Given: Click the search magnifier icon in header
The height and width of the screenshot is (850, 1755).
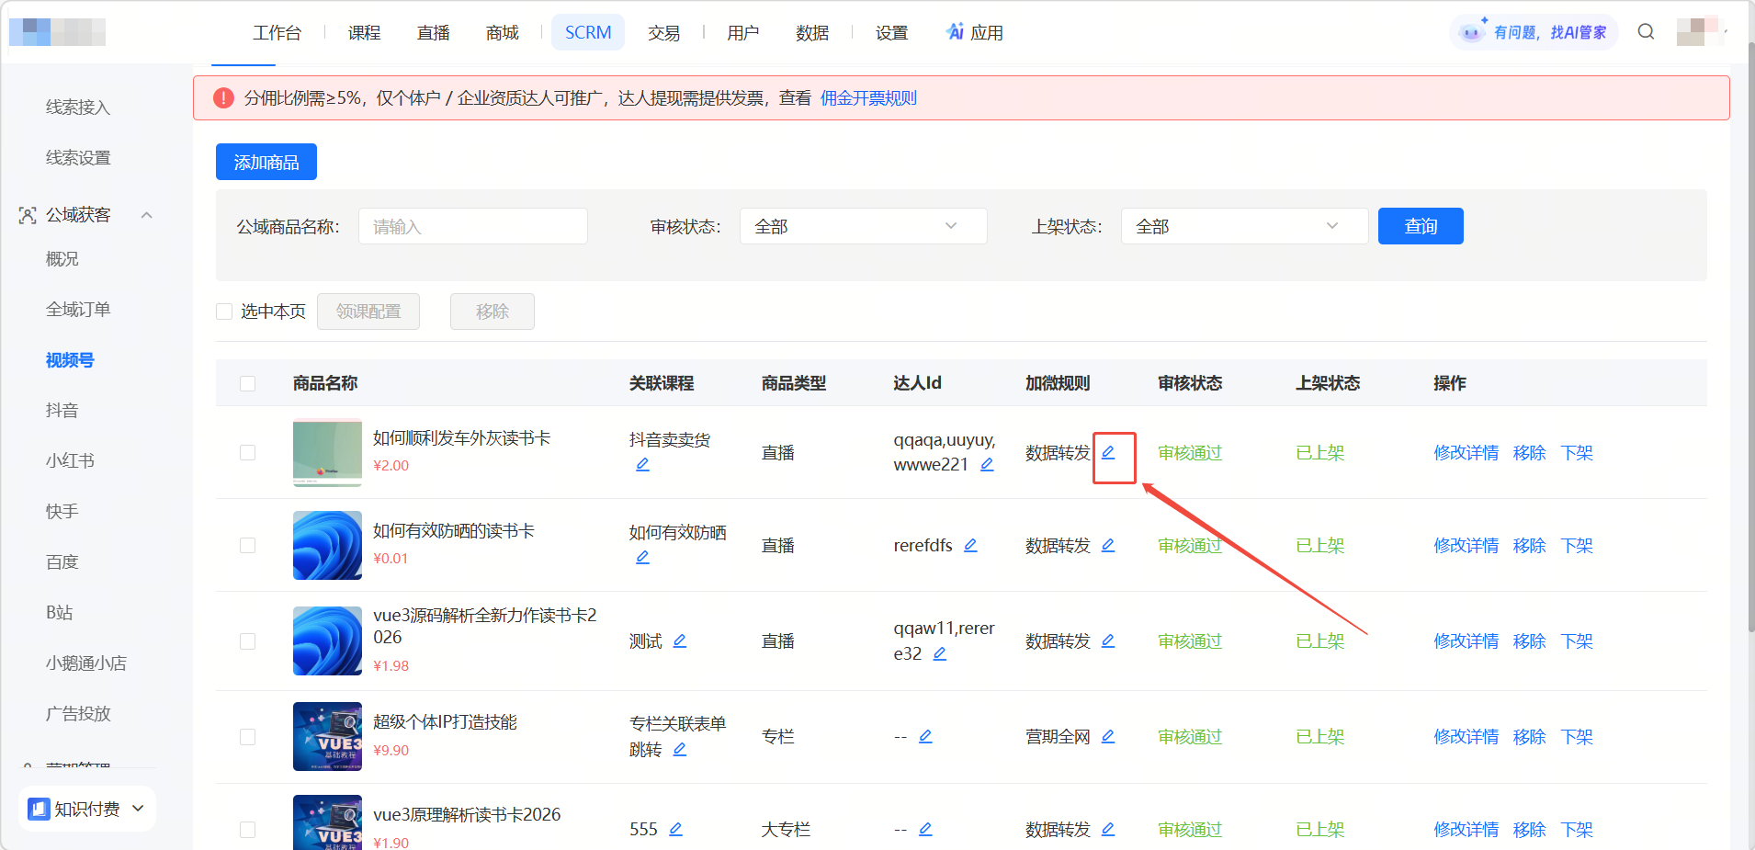Looking at the screenshot, I should coord(1646,32).
